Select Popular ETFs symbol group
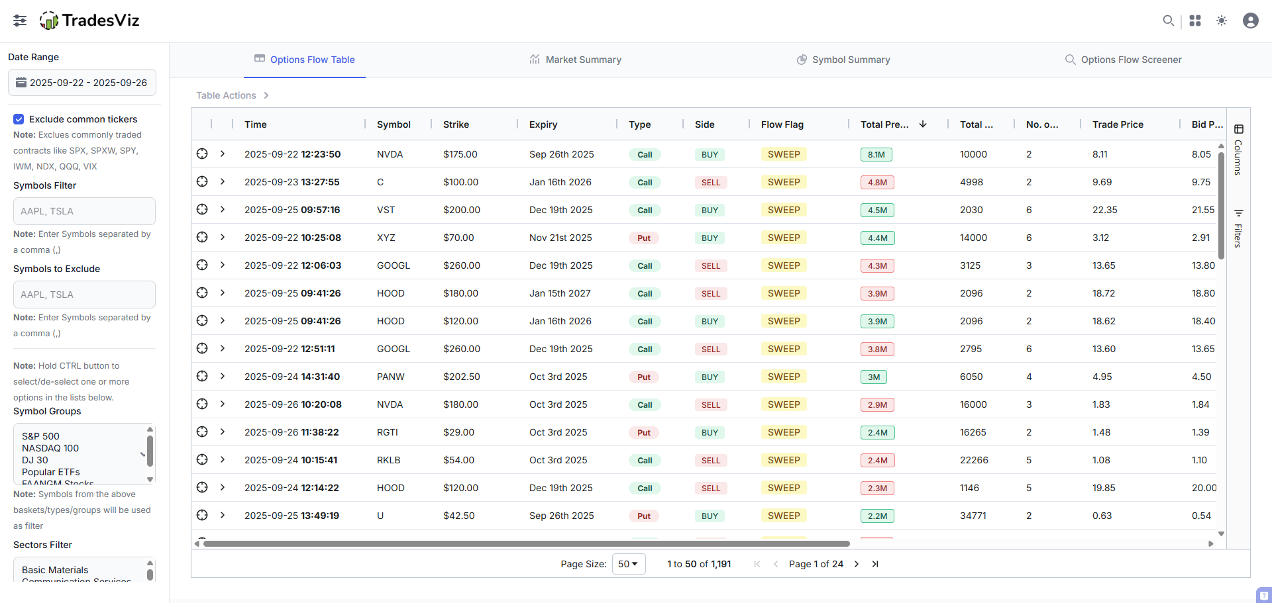The width and height of the screenshot is (1272, 603). (51, 472)
